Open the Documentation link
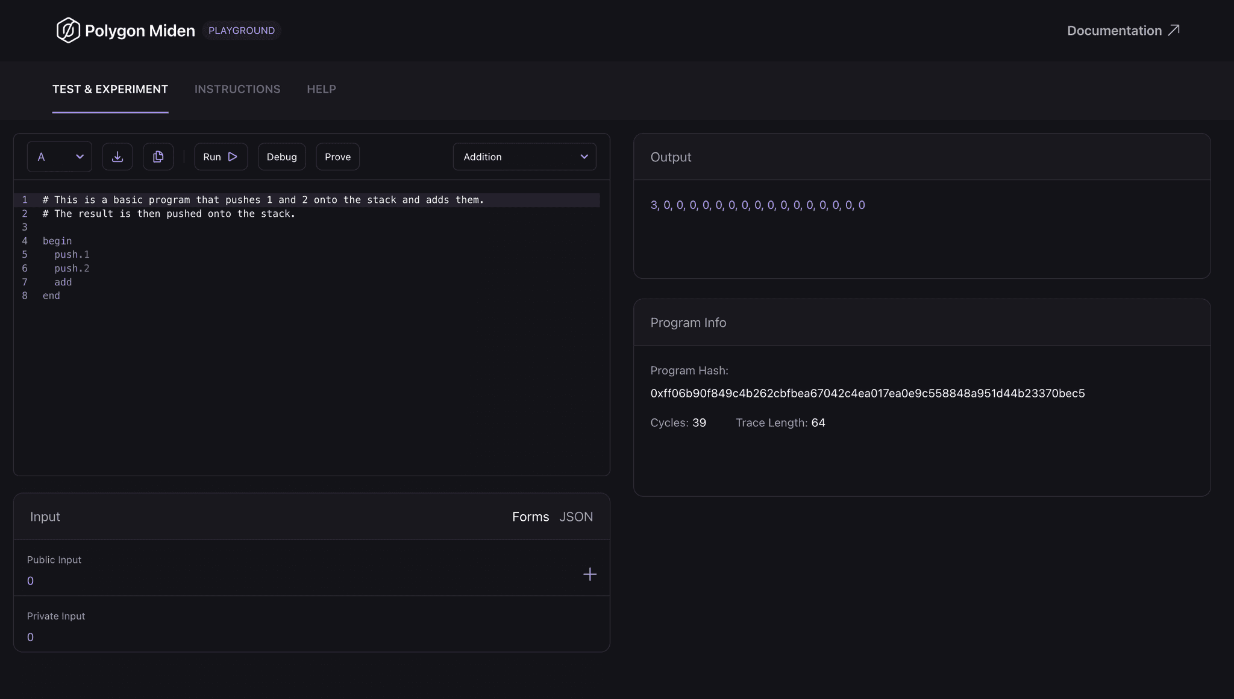 pyautogui.click(x=1123, y=31)
